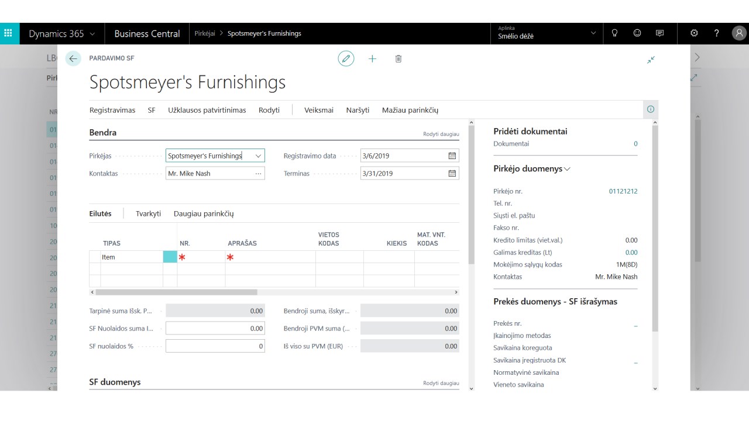
Task: Open the app launcher waffle icon
Action: (9, 33)
